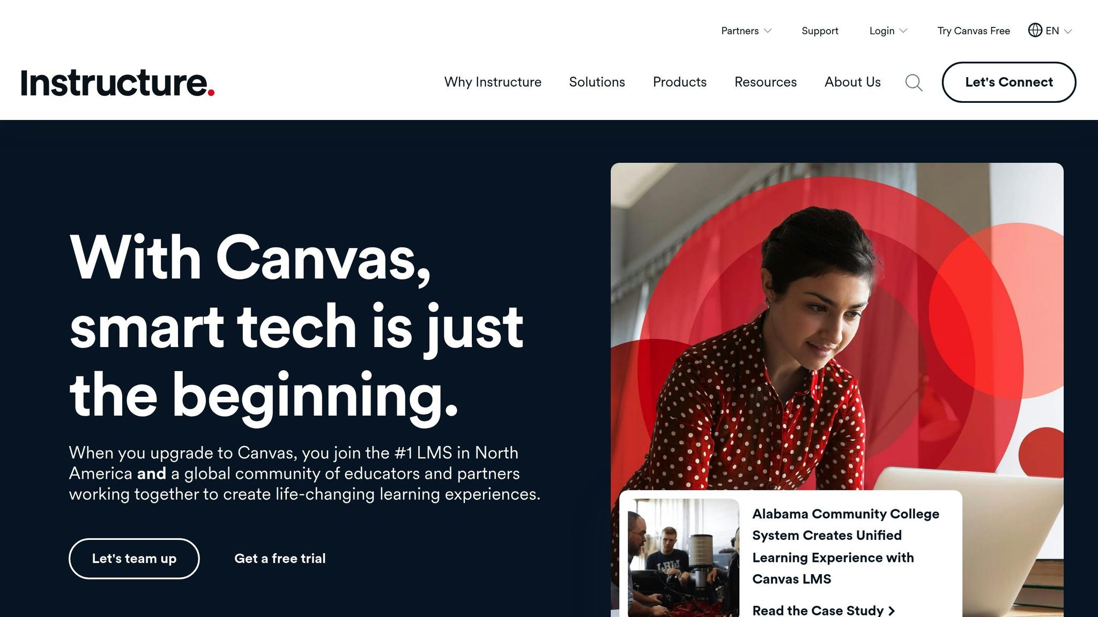This screenshot has width=1098, height=617.
Task: Open the Why Instructure menu
Action: point(493,82)
